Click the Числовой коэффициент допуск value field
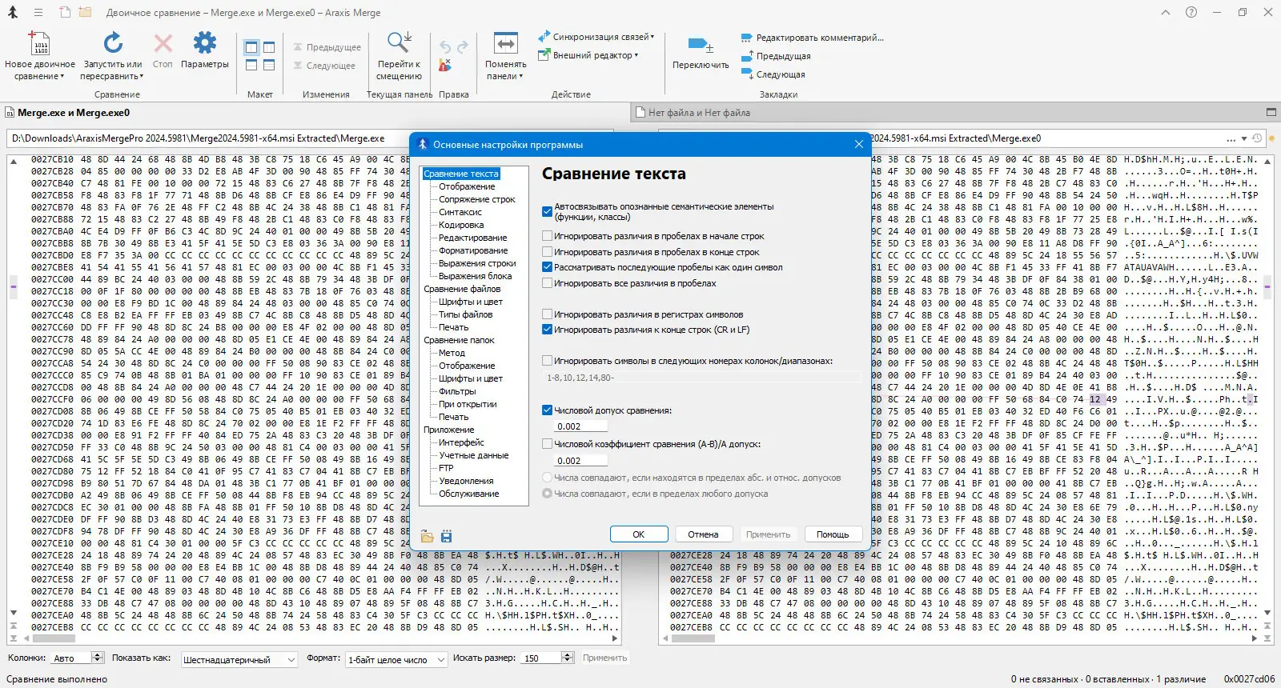 [x=580, y=461]
